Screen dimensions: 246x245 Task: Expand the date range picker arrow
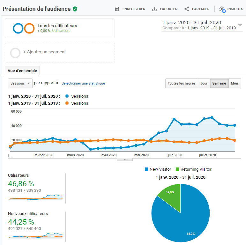click(x=240, y=25)
